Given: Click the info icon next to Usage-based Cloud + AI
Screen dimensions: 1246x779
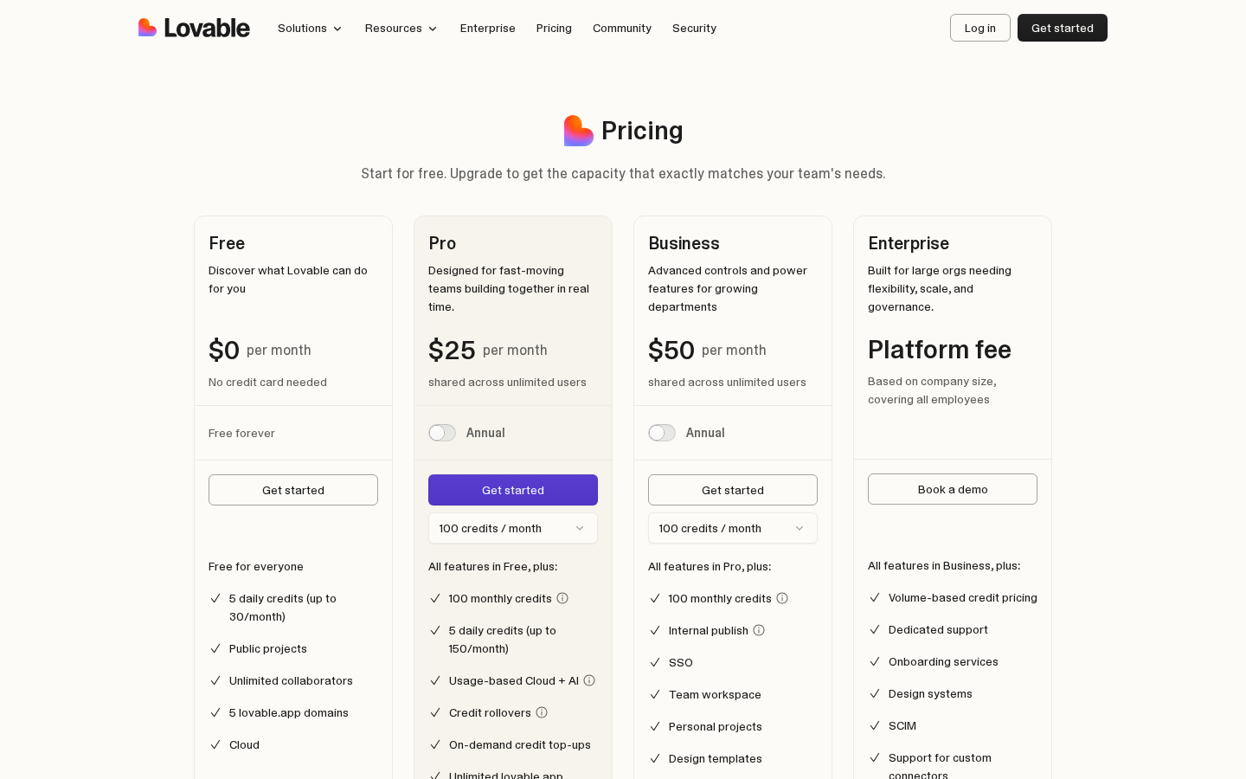Looking at the screenshot, I should (x=589, y=681).
